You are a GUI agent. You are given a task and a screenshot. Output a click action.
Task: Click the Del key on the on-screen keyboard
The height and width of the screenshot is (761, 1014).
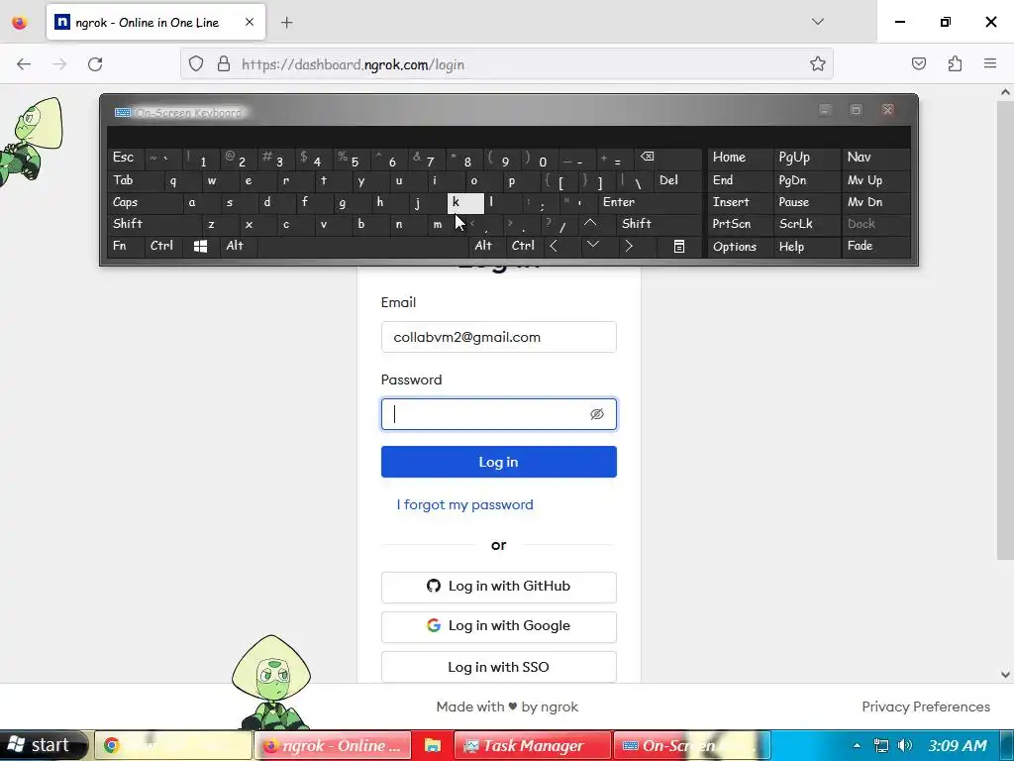coord(677,180)
